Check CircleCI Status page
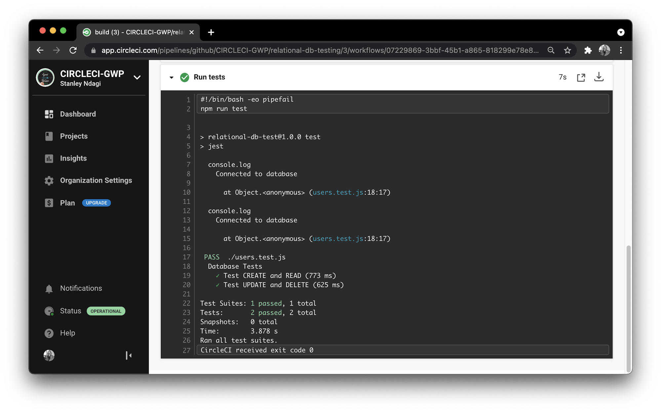 [70, 310]
